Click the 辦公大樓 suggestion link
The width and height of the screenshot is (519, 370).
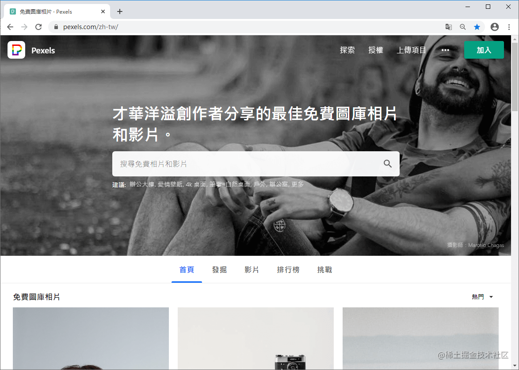click(141, 184)
